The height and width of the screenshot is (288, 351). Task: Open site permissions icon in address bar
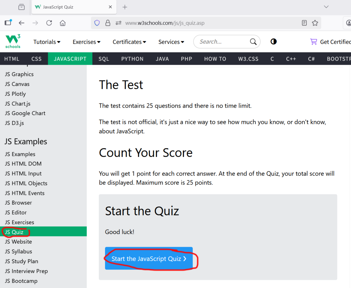119,23
